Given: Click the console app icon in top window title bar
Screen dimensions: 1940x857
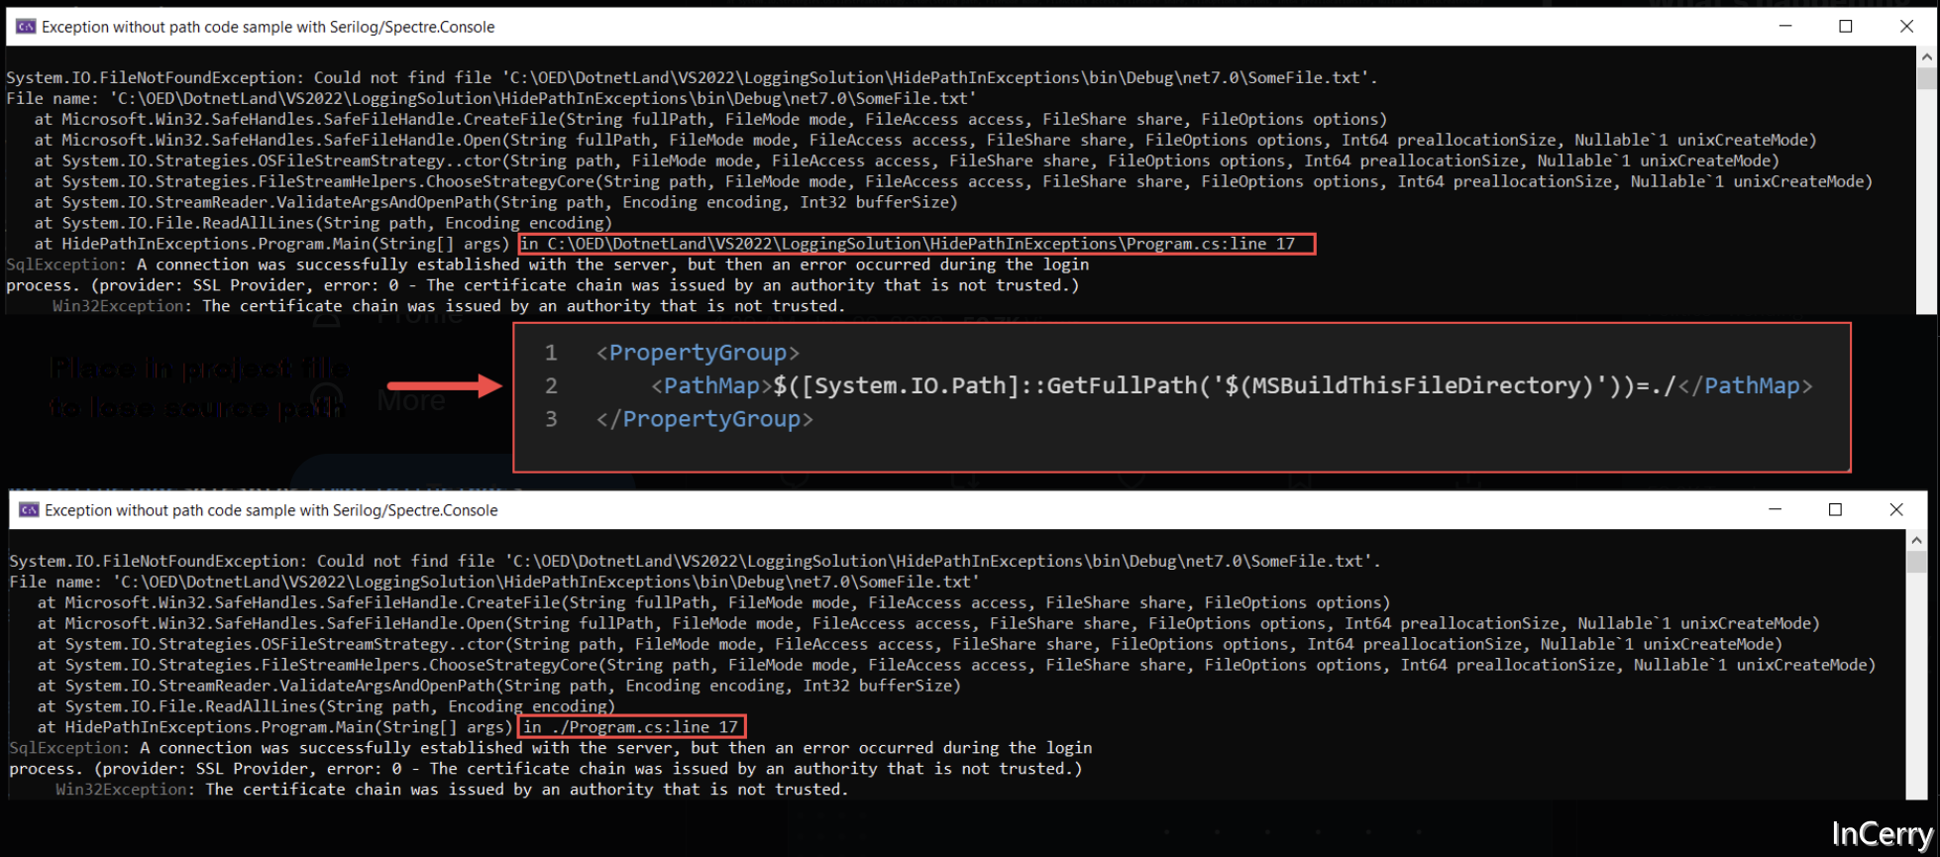Looking at the screenshot, I should 26,27.
